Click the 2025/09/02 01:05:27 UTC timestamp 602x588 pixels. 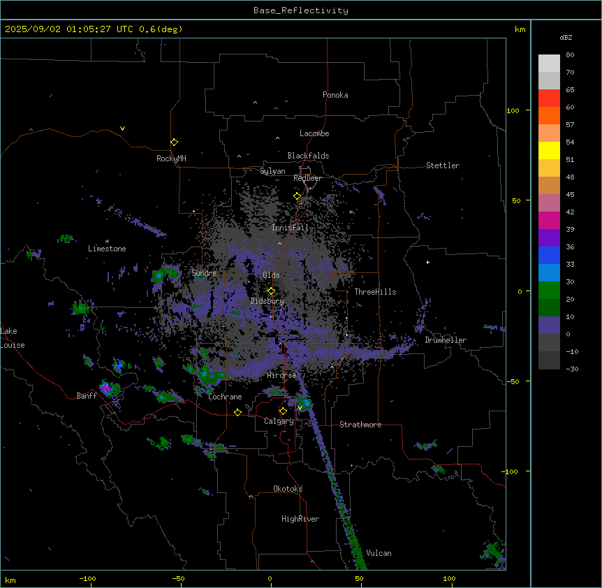pyautogui.click(x=94, y=29)
